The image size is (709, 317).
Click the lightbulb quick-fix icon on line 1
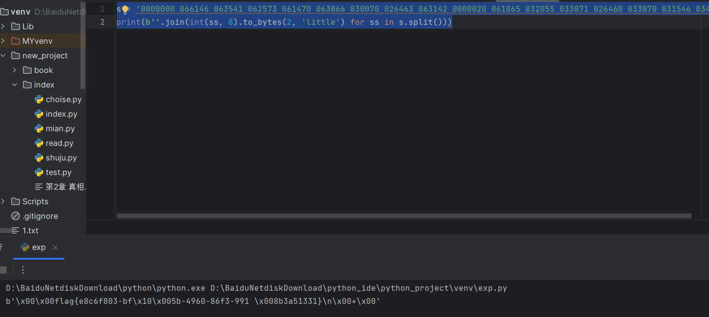click(125, 9)
